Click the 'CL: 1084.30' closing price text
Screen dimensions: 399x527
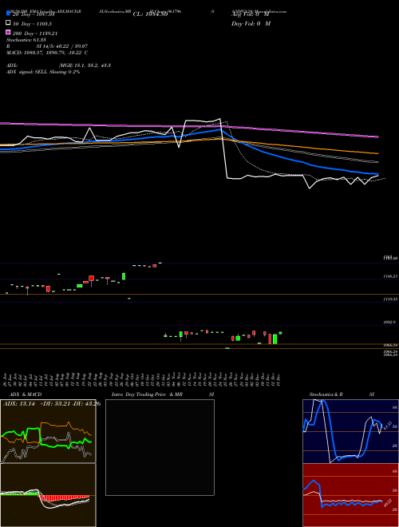point(150,14)
